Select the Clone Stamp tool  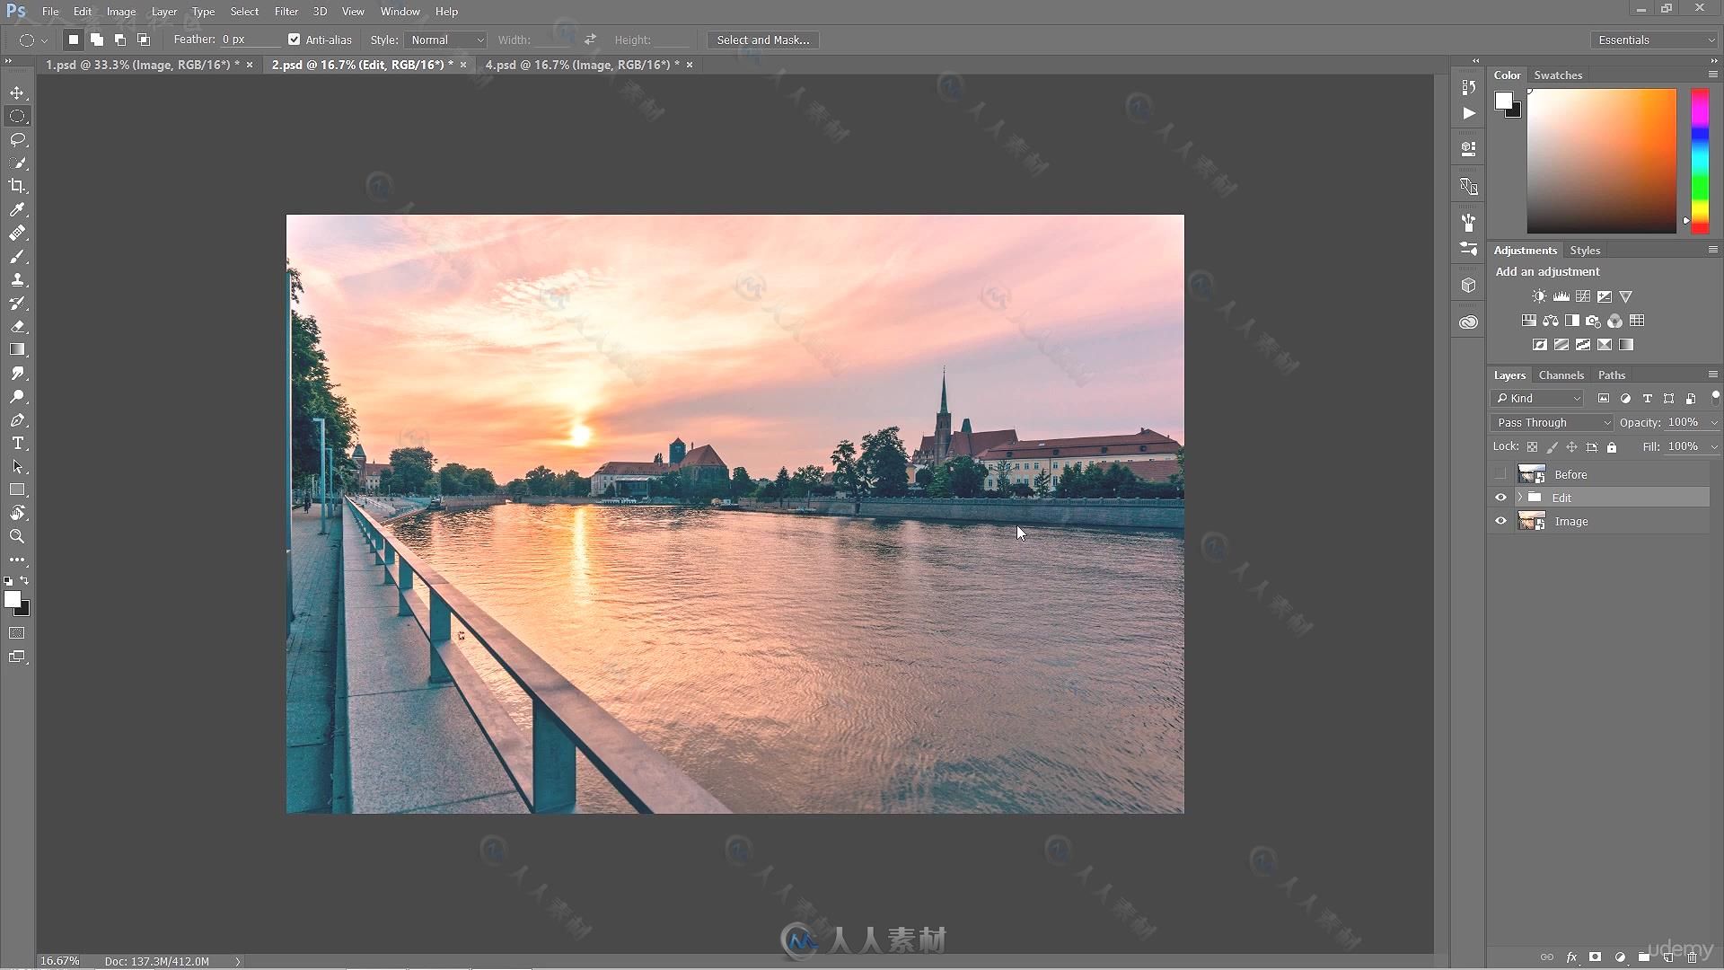[x=16, y=279]
